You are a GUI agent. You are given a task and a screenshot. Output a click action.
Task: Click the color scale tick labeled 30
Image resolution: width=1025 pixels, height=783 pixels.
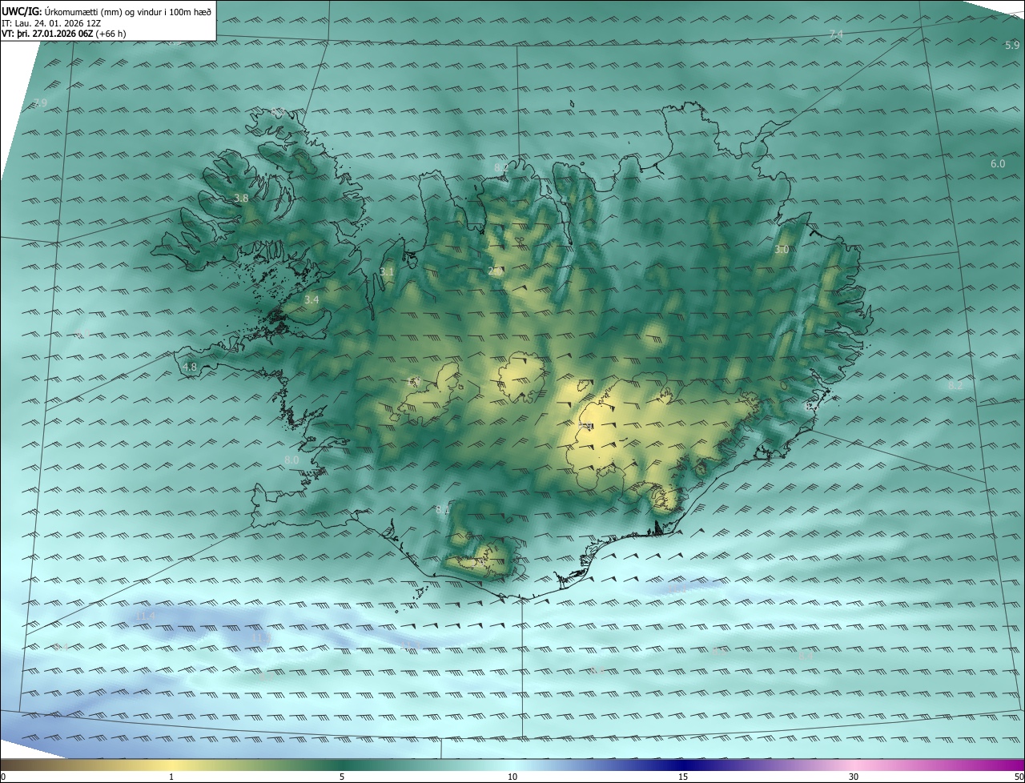(854, 777)
